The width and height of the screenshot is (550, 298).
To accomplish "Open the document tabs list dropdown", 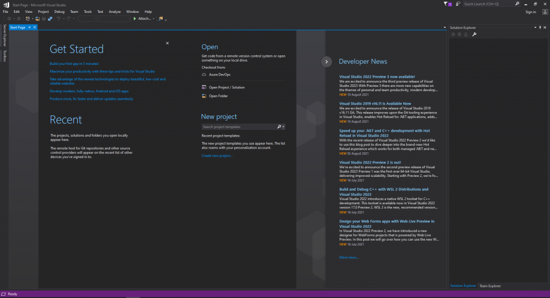I will point(445,27).
